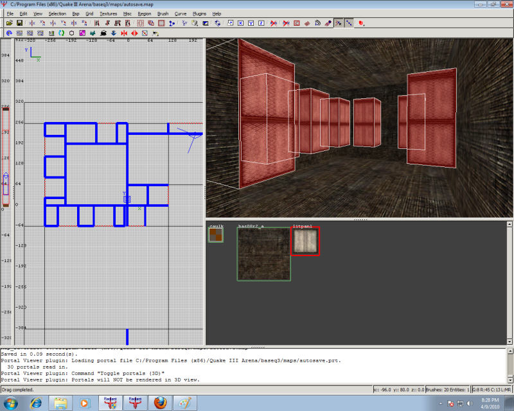Screen dimensions: 514x411
Task: Open the File menu
Action: (10, 13)
